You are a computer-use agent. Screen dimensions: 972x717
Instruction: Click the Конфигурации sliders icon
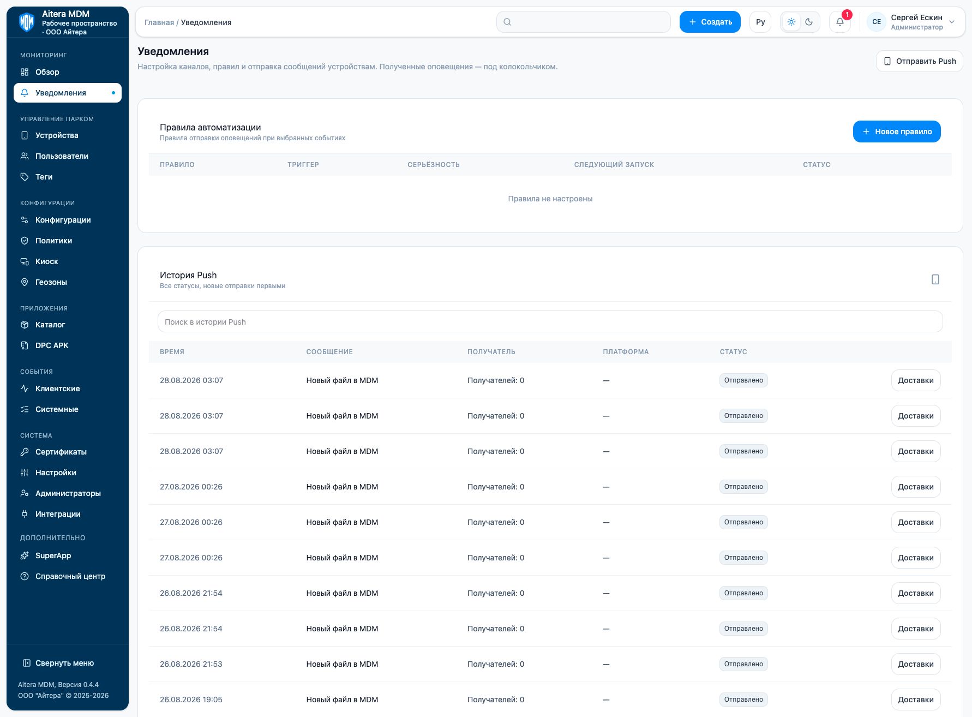coord(25,220)
